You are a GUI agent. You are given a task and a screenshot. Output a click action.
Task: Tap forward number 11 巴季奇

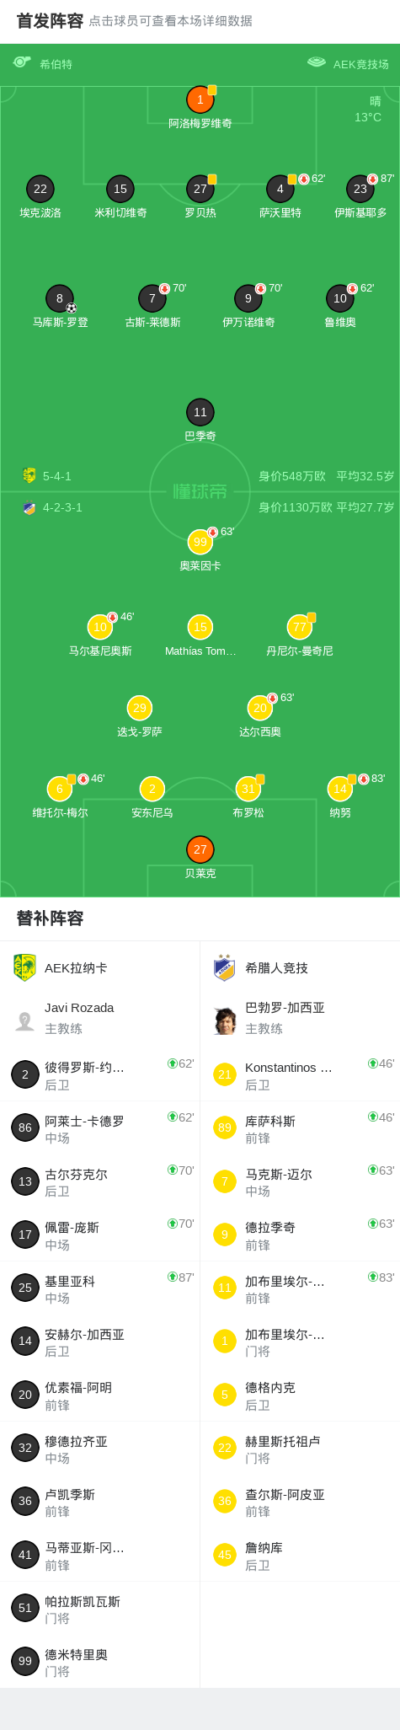point(200,412)
